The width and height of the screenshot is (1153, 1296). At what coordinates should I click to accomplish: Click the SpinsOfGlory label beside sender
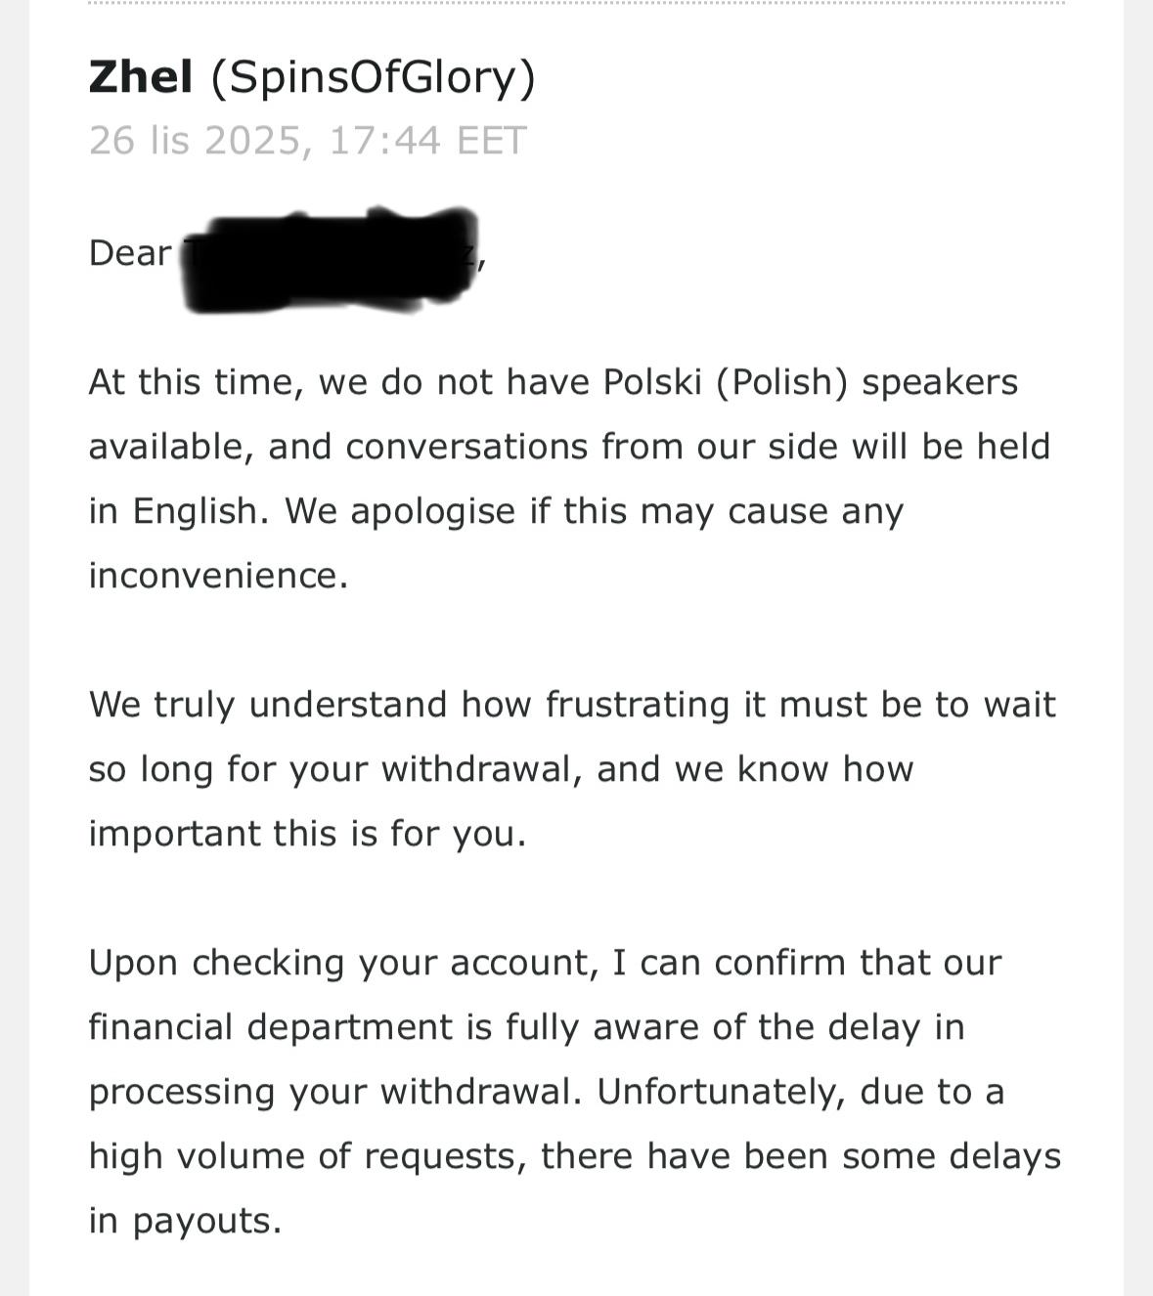(x=373, y=77)
